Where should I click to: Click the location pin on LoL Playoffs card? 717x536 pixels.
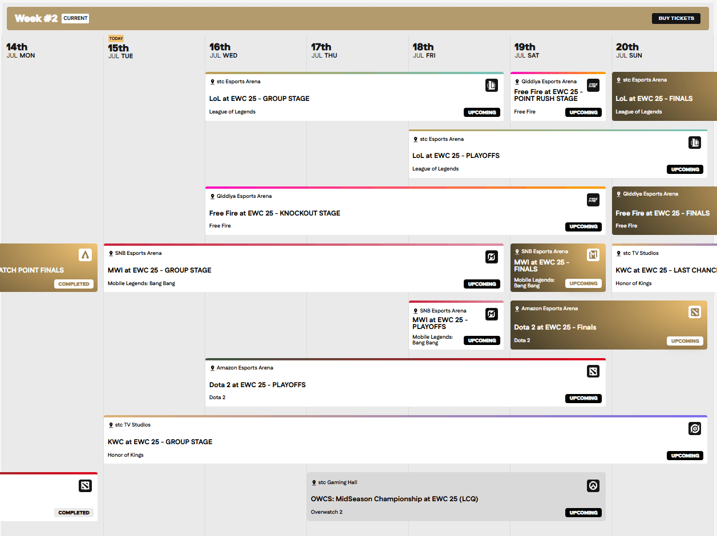(x=415, y=139)
